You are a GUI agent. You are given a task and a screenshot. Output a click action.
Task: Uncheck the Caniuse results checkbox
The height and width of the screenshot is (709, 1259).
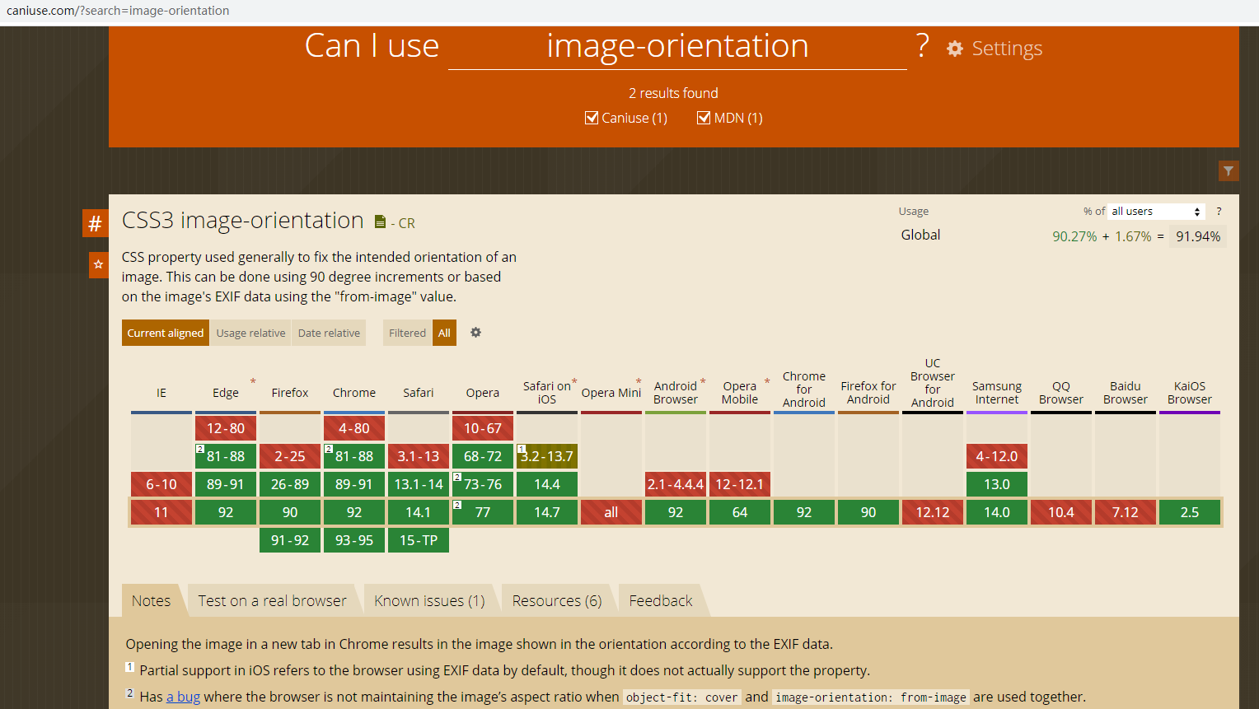click(x=592, y=118)
